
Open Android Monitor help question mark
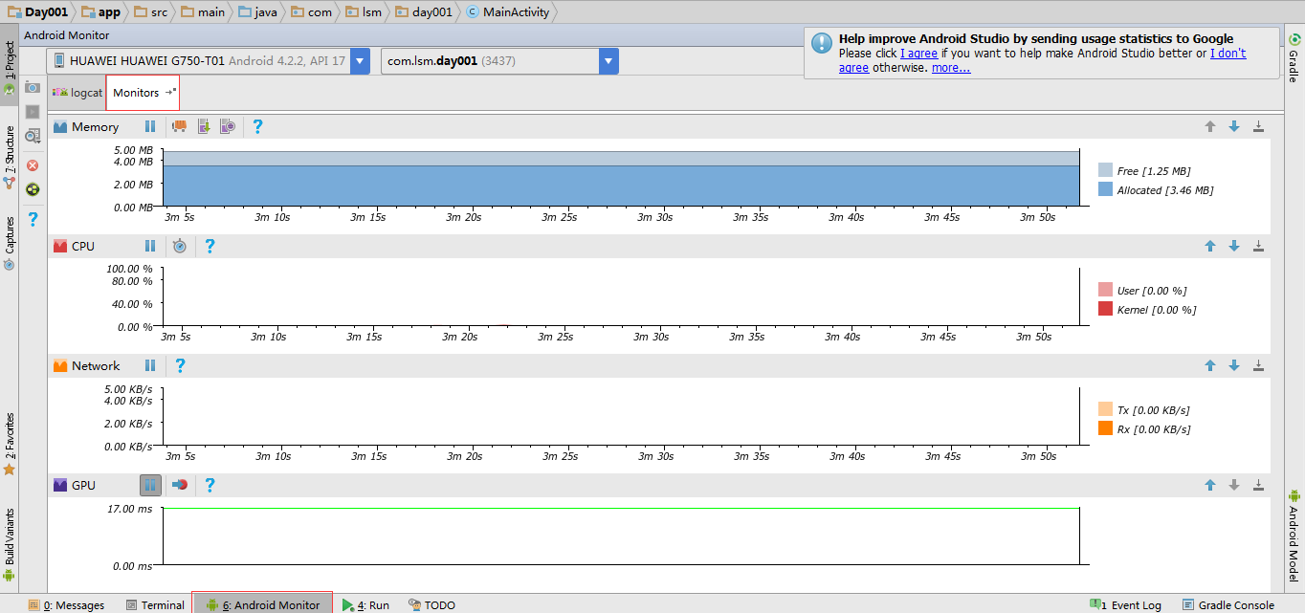pyautogui.click(x=33, y=220)
